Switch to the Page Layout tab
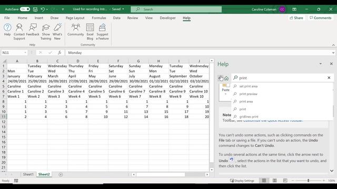The height and width of the screenshot is (189, 337). tap(75, 18)
